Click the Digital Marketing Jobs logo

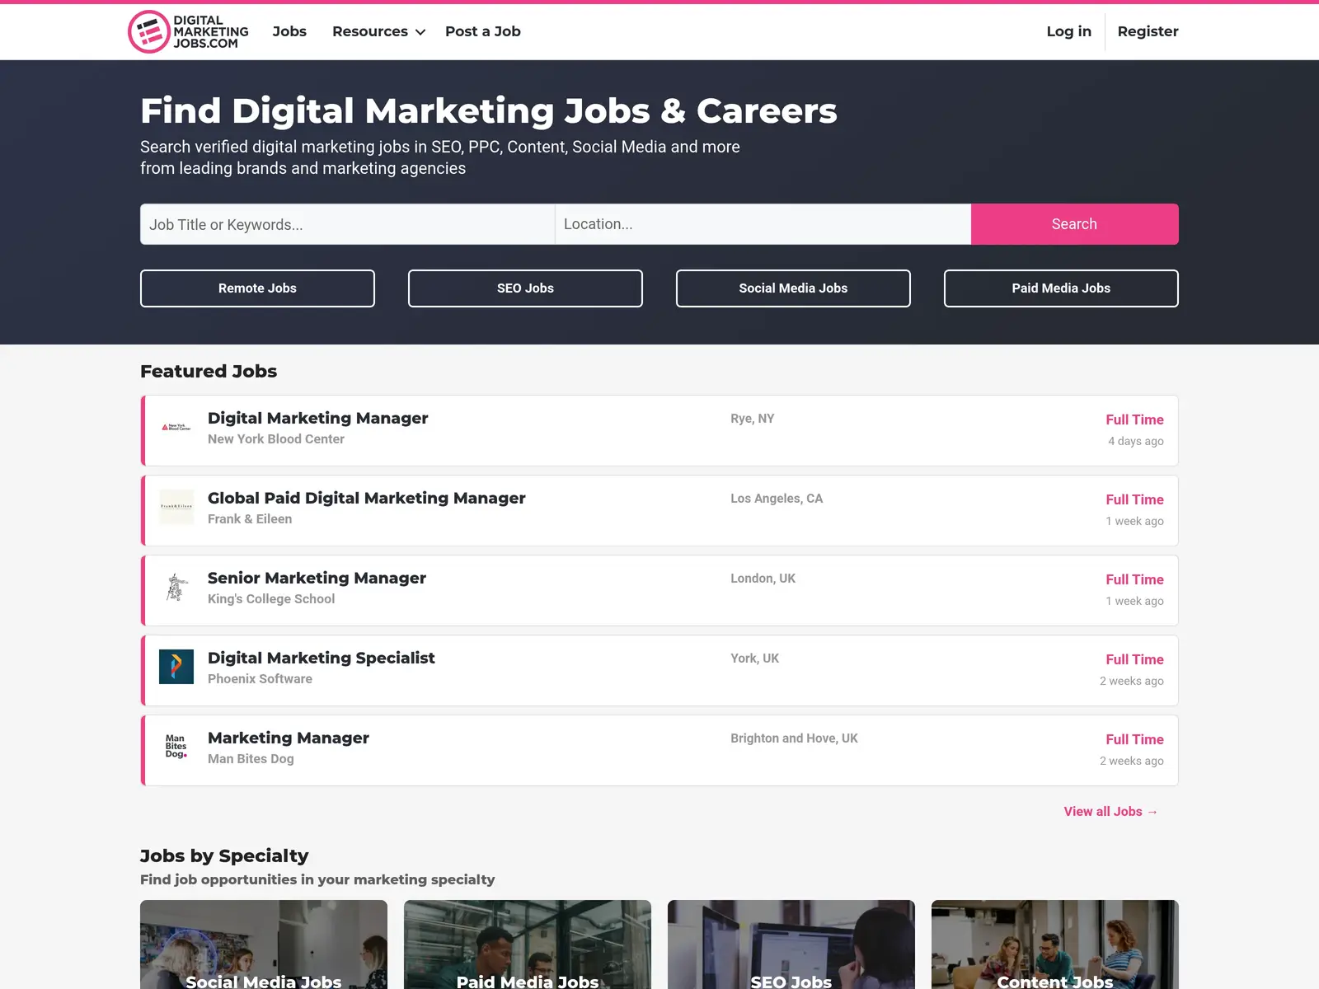[x=188, y=31]
